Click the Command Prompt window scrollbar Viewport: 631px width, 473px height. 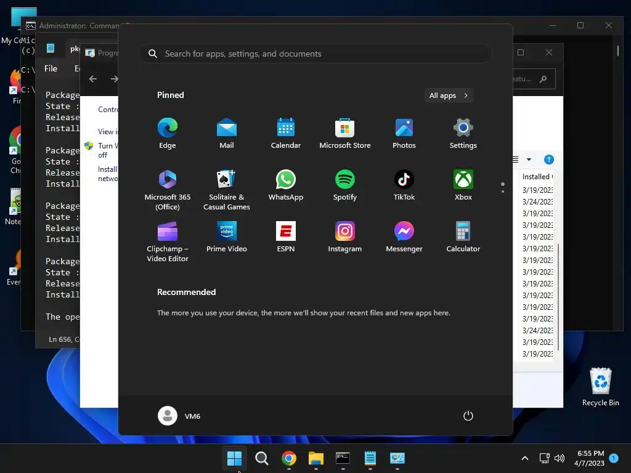pos(617,51)
